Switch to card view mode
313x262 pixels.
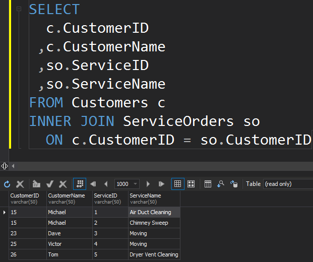pos(191,184)
